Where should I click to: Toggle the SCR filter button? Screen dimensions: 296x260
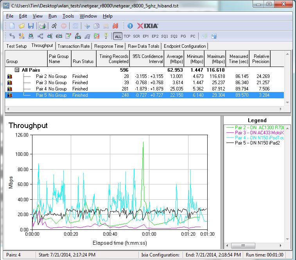point(136,36)
